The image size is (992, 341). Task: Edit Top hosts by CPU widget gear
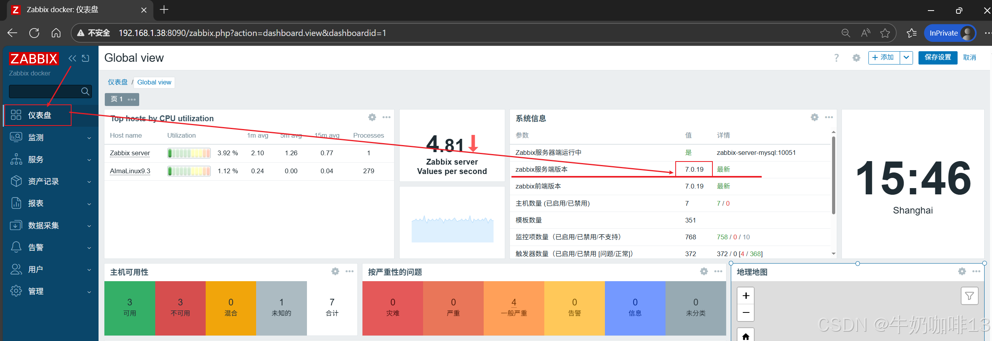point(372,117)
